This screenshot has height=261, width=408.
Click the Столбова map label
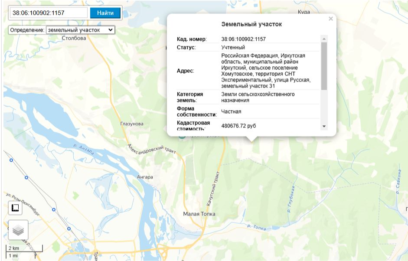point(74,38)
